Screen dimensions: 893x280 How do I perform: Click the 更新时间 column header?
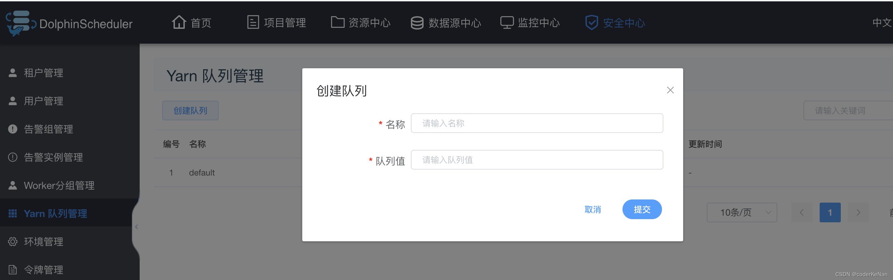click(x=705, y=144)
